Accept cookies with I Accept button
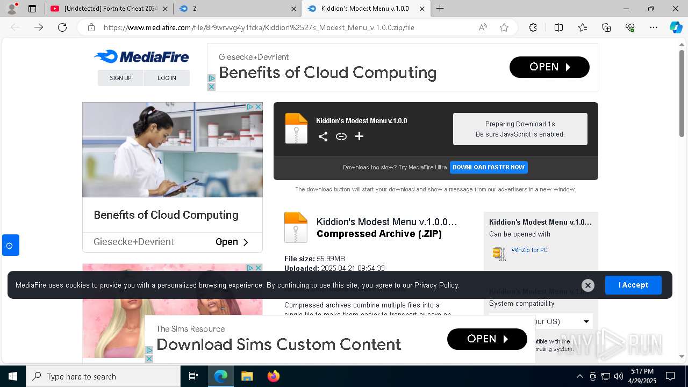688x387 pixels. (633, 285)
